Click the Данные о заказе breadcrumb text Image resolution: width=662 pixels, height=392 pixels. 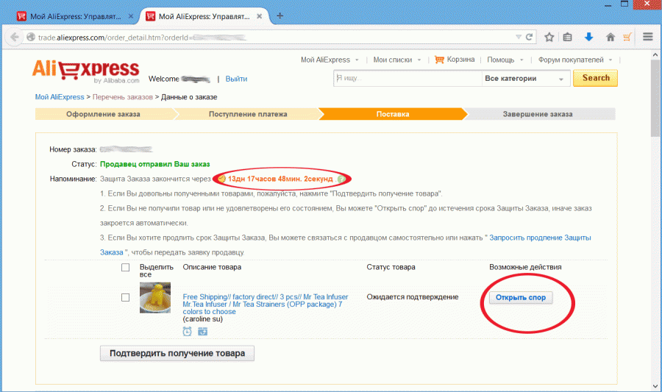point(189,97)
